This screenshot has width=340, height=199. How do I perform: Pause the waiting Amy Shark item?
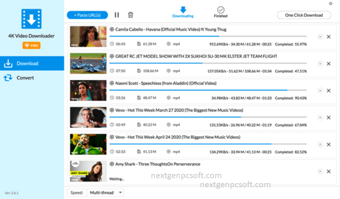320,171
